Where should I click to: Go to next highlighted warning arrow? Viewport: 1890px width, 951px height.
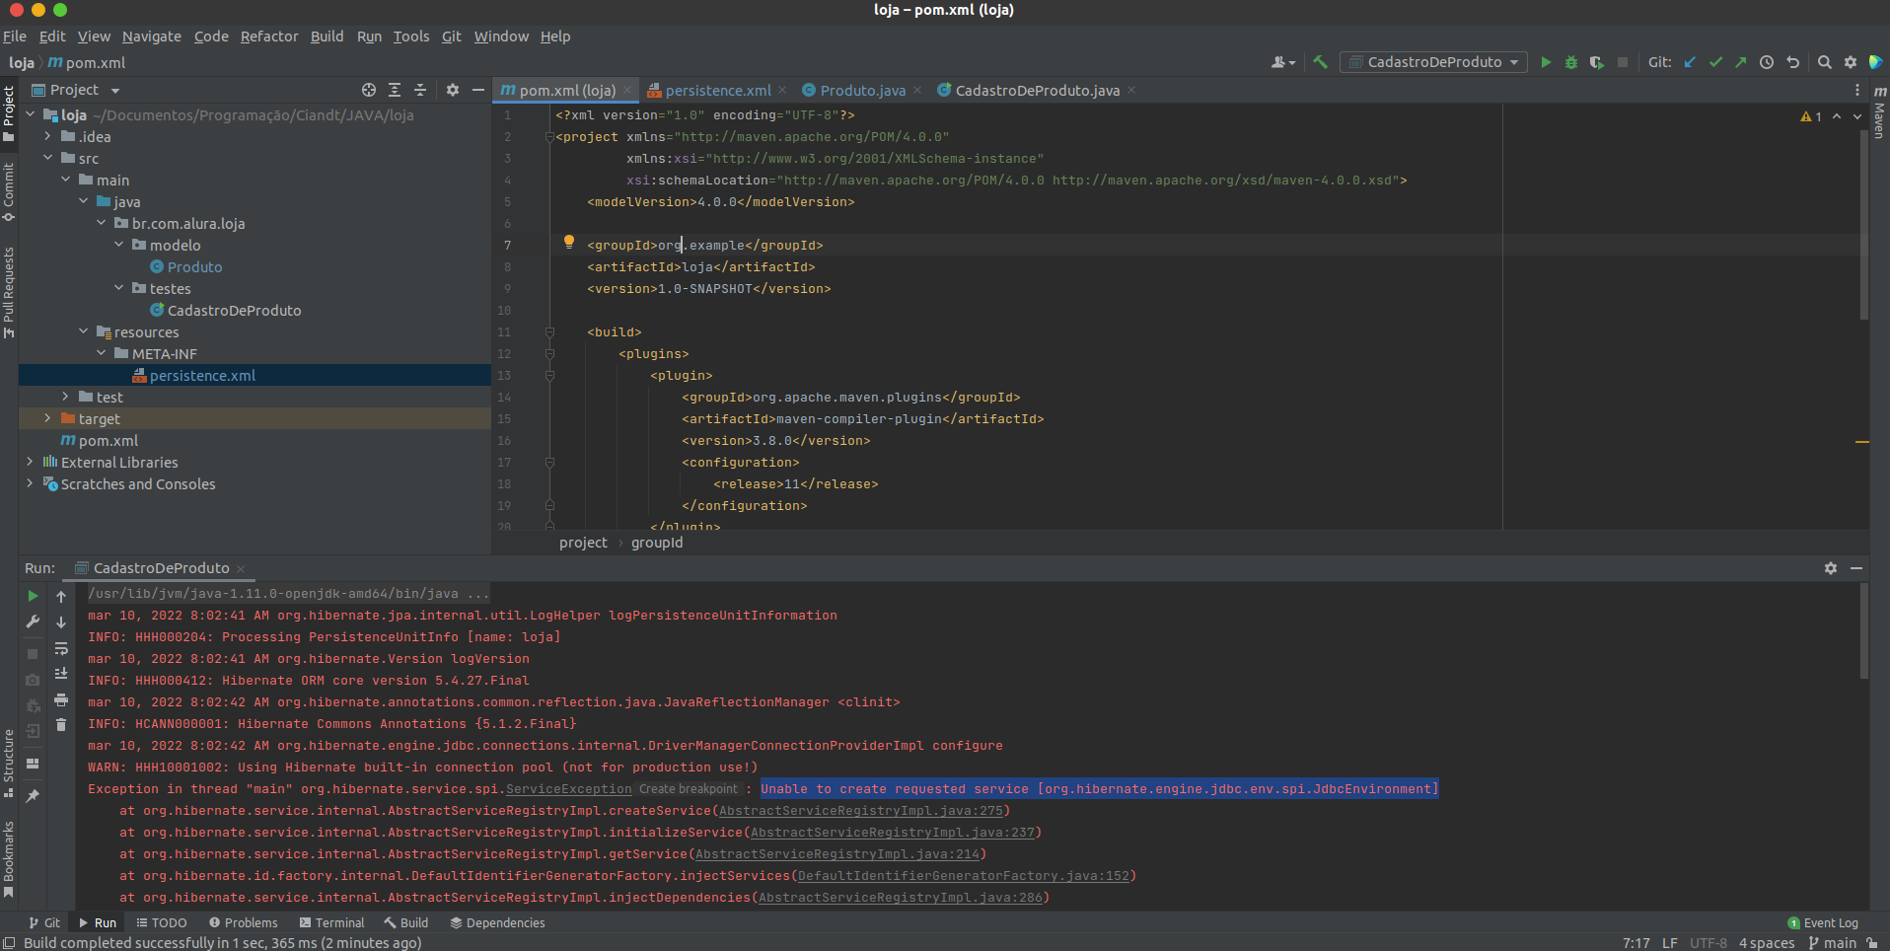point(1857,116)
